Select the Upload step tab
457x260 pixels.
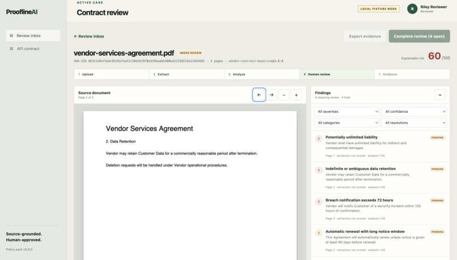[112, 74]
